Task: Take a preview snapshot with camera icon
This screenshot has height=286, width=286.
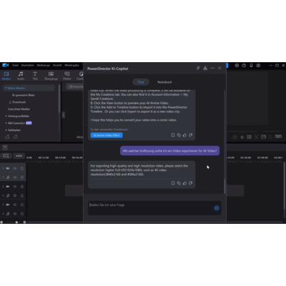Action: pyautogui.click(x=235, y=137)
